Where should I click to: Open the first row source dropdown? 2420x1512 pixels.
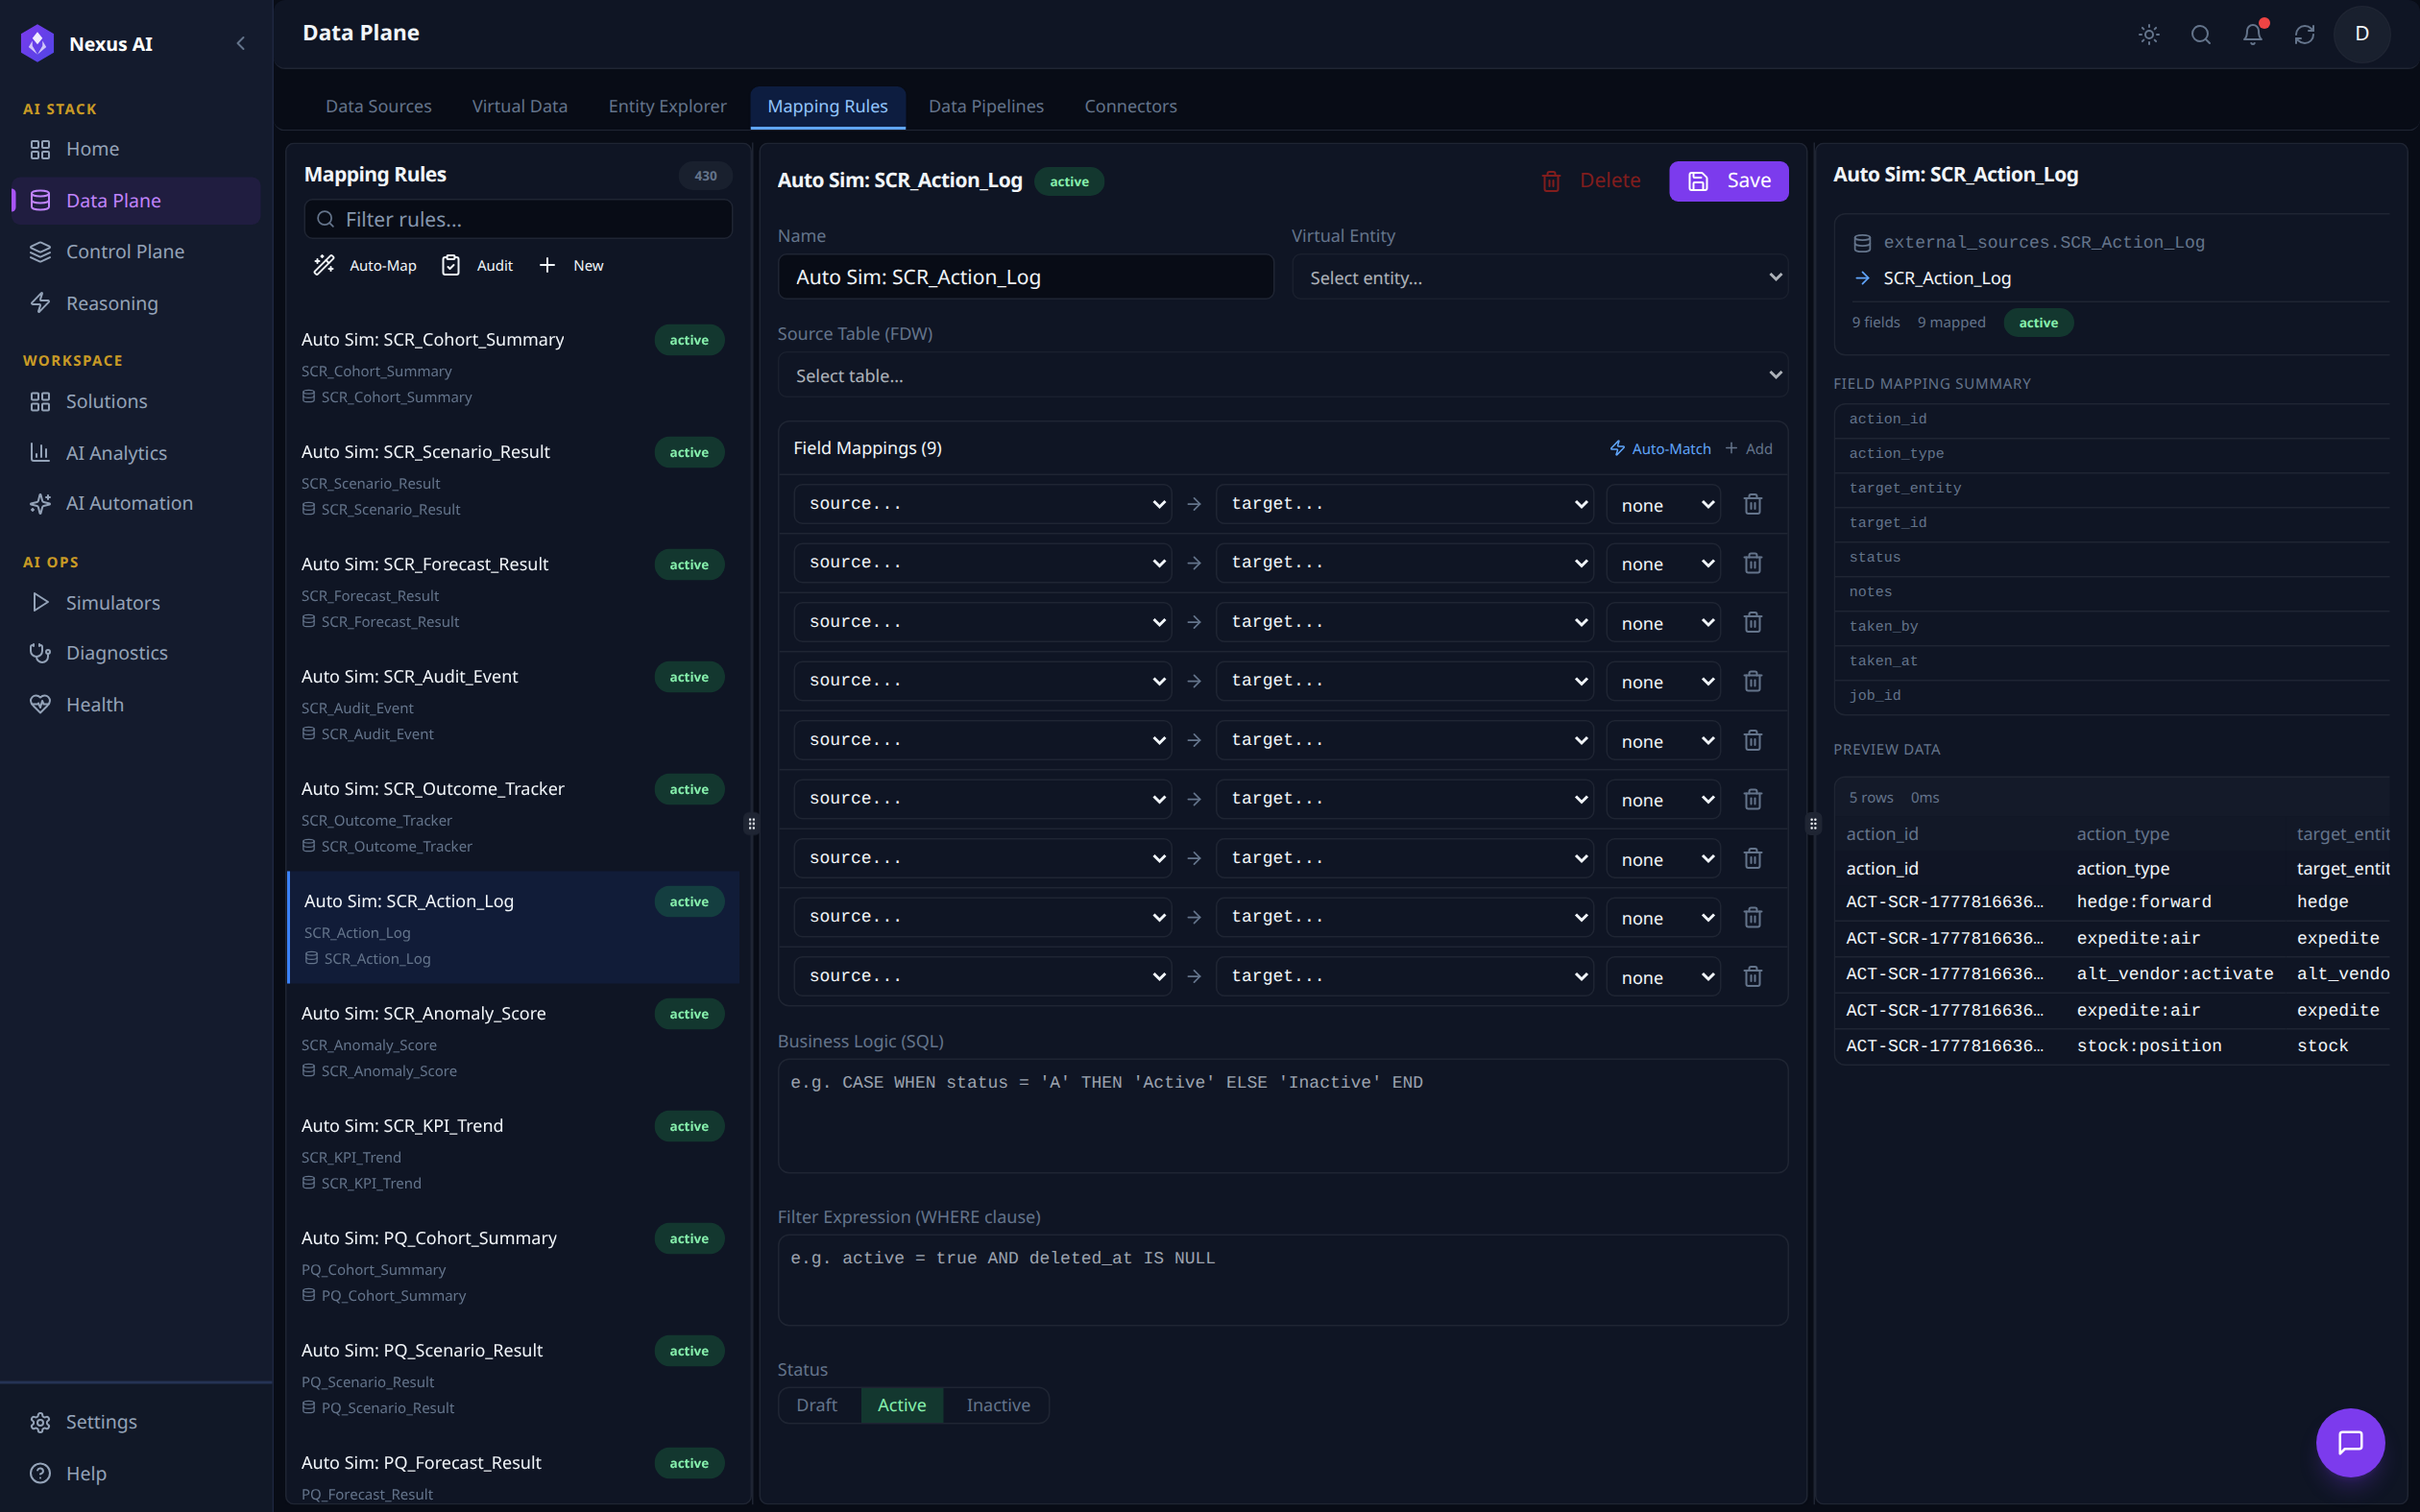click(x=982, y=504)
